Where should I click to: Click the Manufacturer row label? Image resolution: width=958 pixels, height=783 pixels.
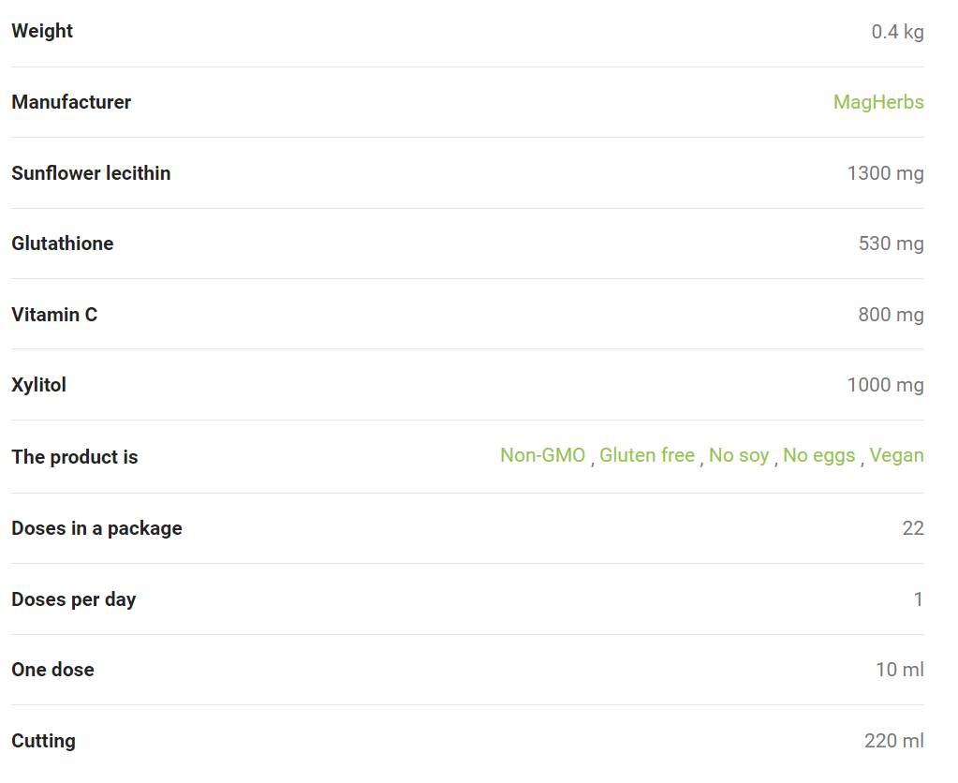71,102
